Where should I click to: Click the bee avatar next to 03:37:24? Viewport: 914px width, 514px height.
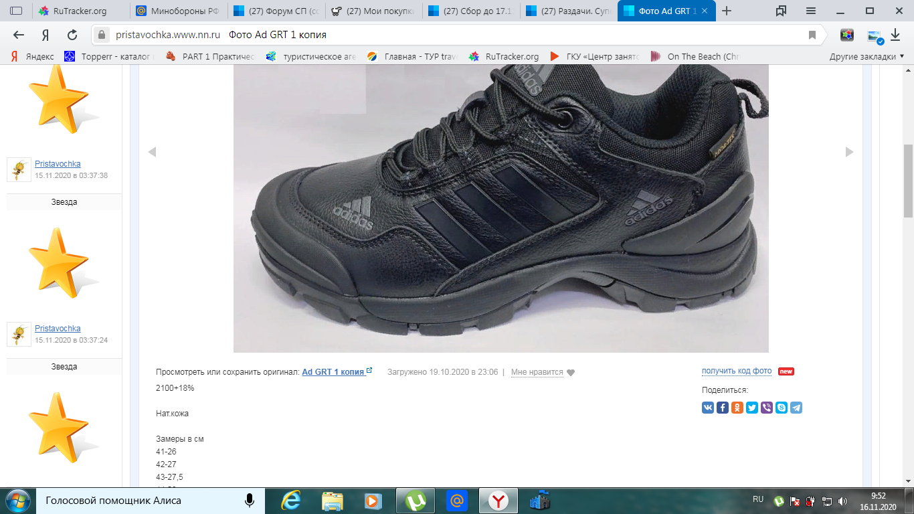click(x=19, y=335)
